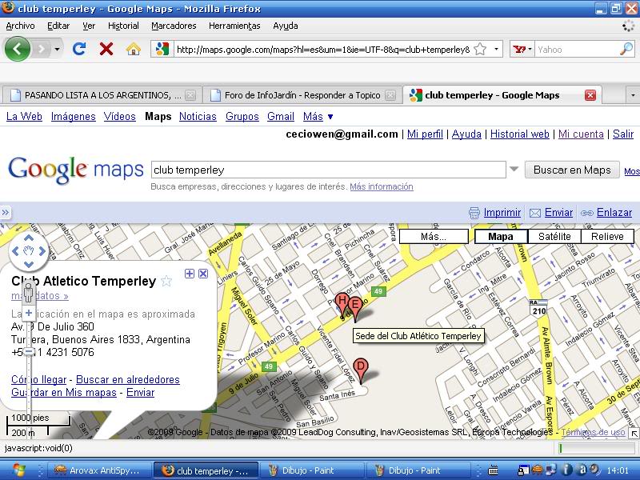
Task: Pan the map right with the arrow
Action: coord(42,251)
